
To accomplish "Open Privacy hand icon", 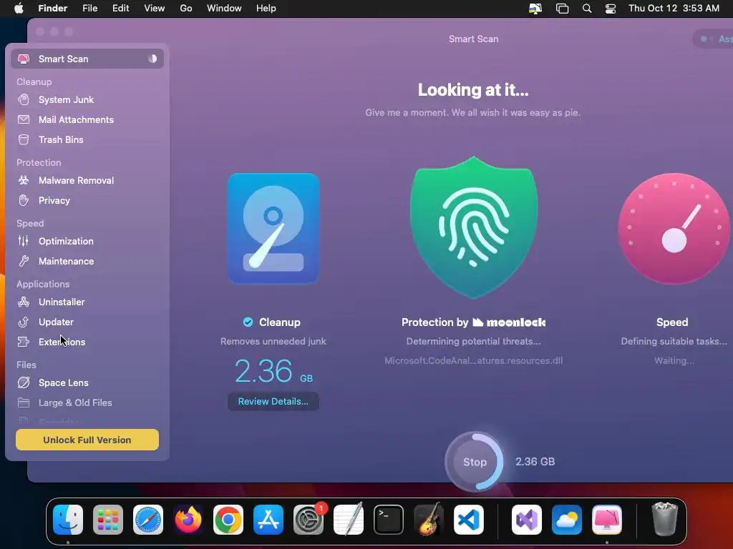I will tap(24, 200).
